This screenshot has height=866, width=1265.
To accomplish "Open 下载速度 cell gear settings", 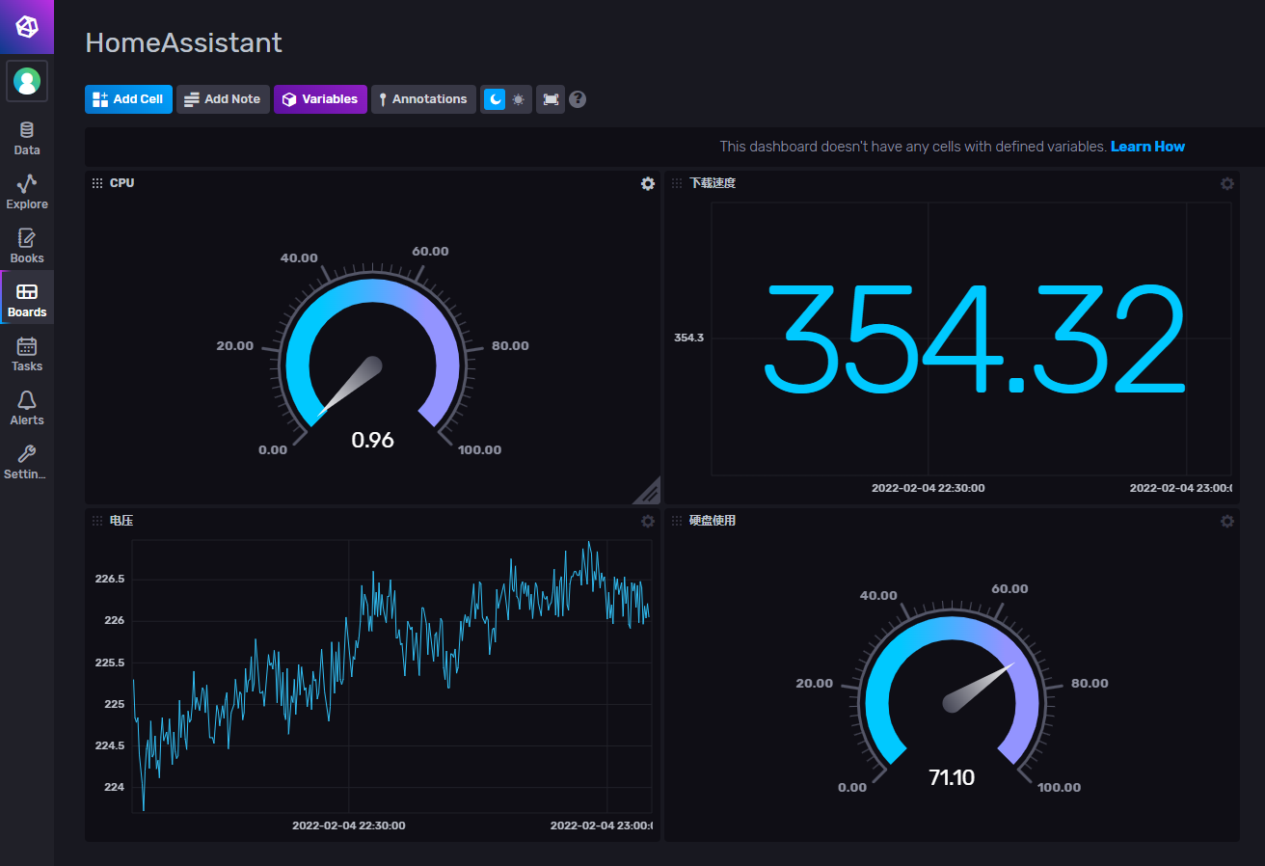I will (x=1227, y=183).
